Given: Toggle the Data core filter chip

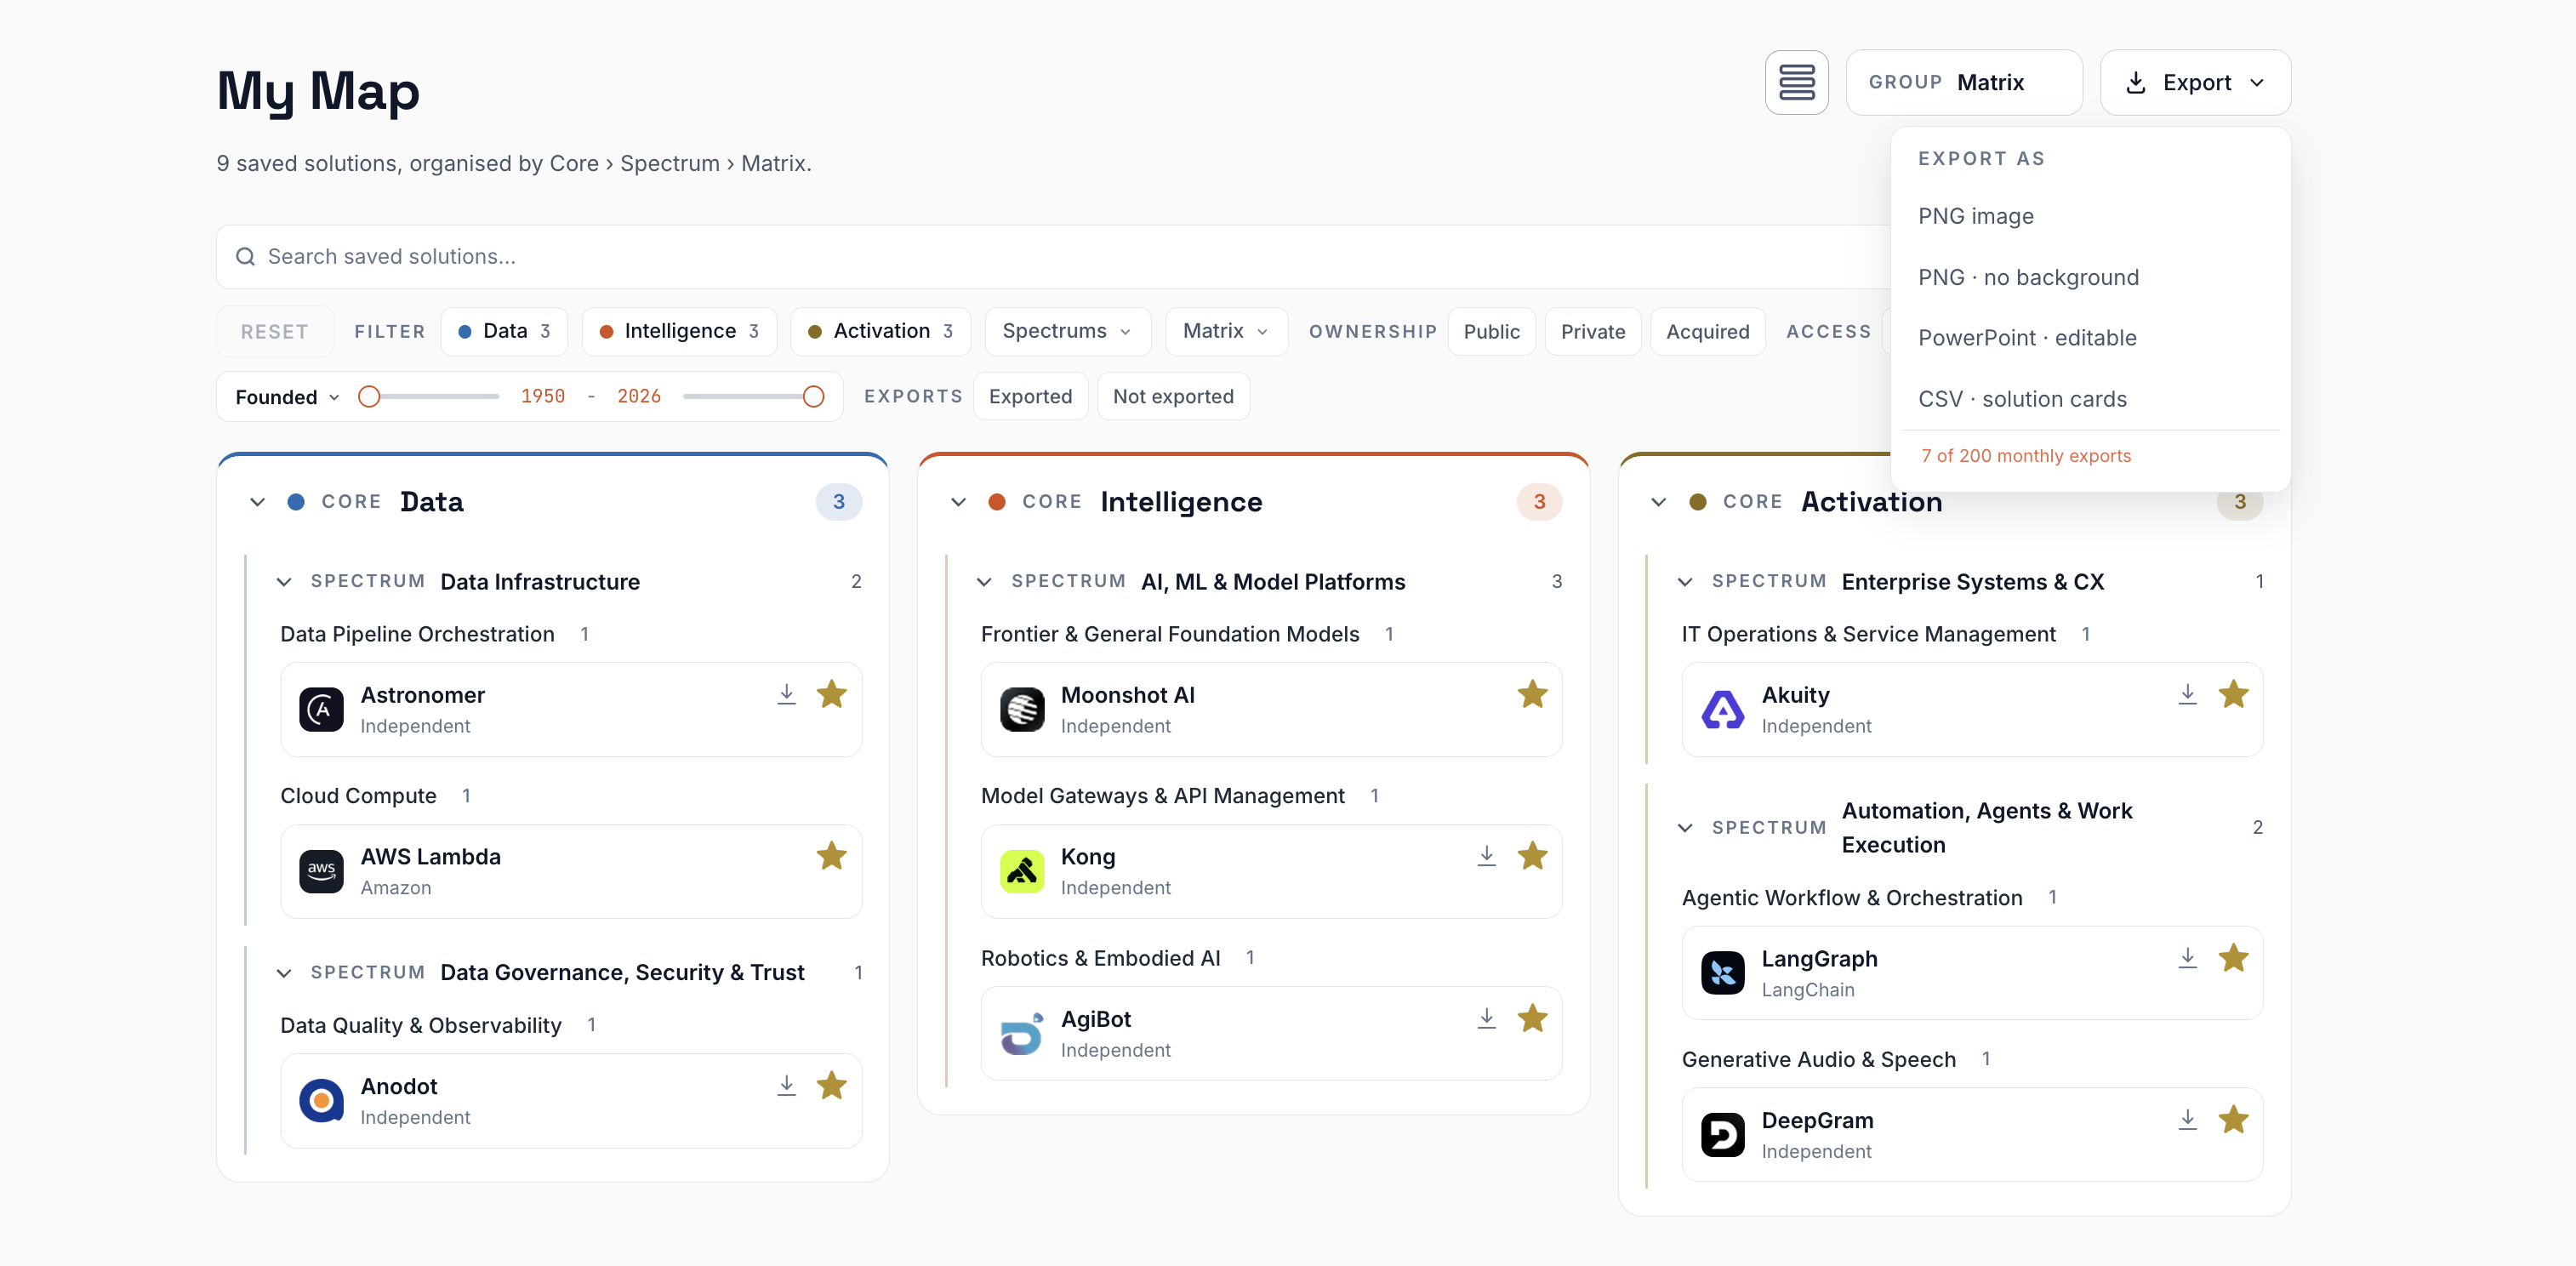Looking at the screenshot, I should pyautogui.click(x=504, y=331).
